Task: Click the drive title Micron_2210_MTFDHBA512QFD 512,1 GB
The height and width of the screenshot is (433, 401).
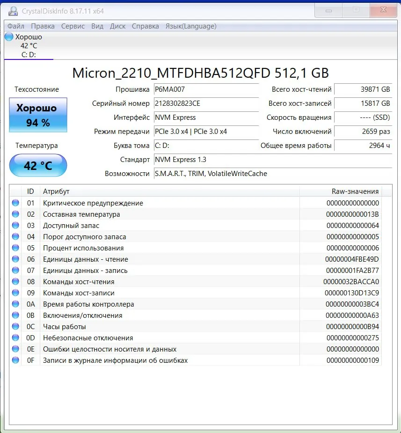Action: pos(201,73)
